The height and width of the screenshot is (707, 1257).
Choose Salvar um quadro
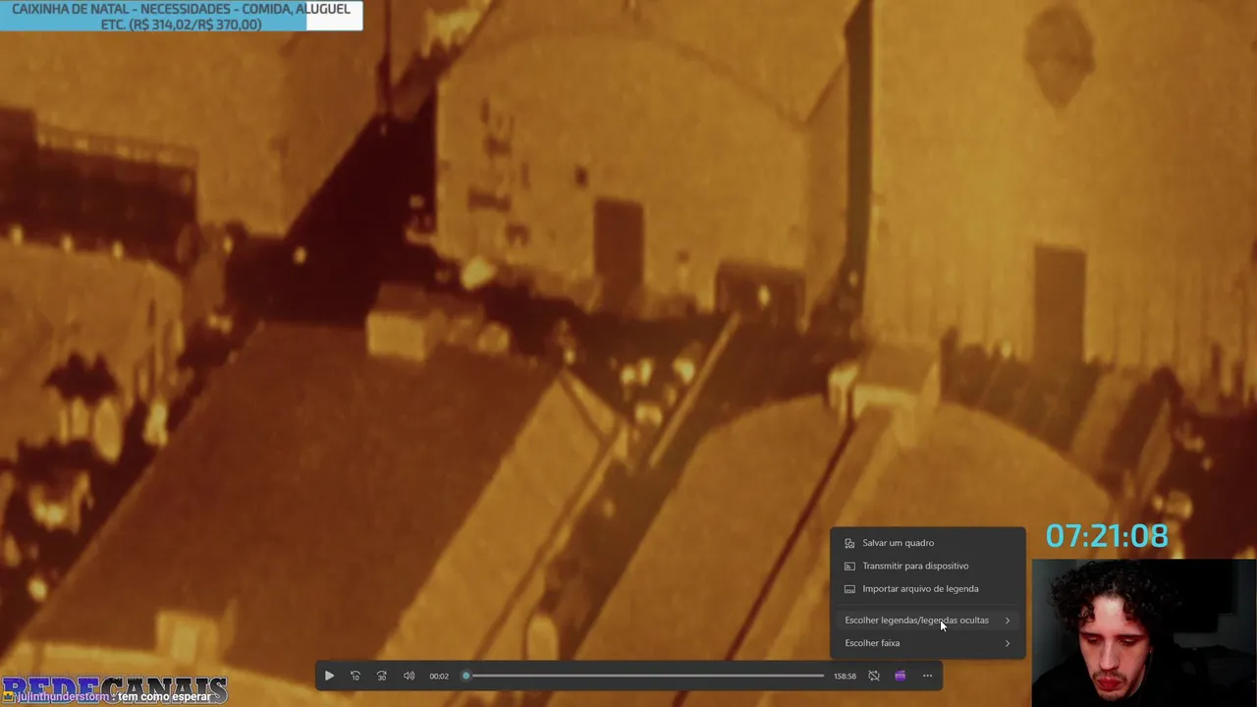(928, 543)
